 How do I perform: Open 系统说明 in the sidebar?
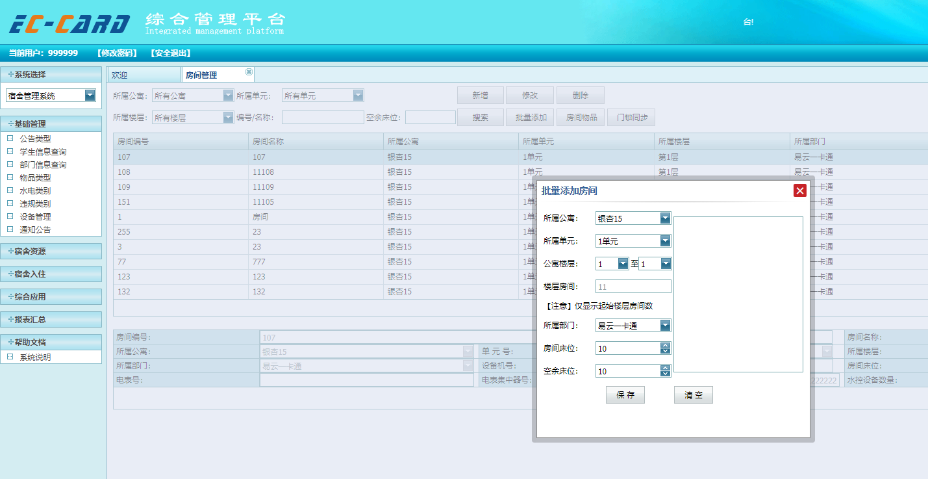pos(35,357)
